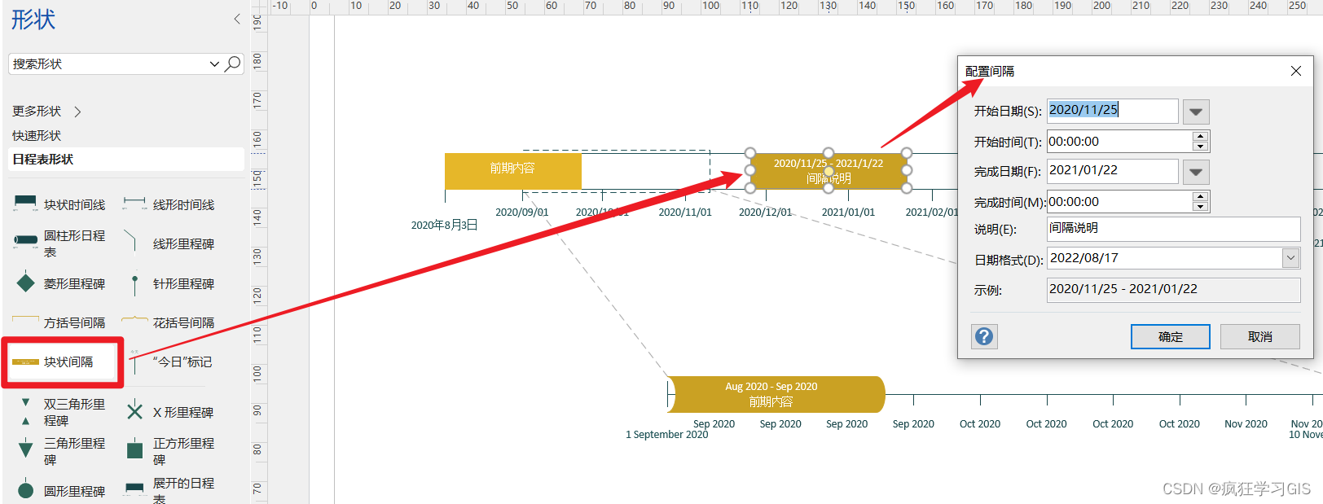Select the yellow 前期内容 block on timeline
1323x504 pixels.
pyautogui.click(x=512, y=171)
